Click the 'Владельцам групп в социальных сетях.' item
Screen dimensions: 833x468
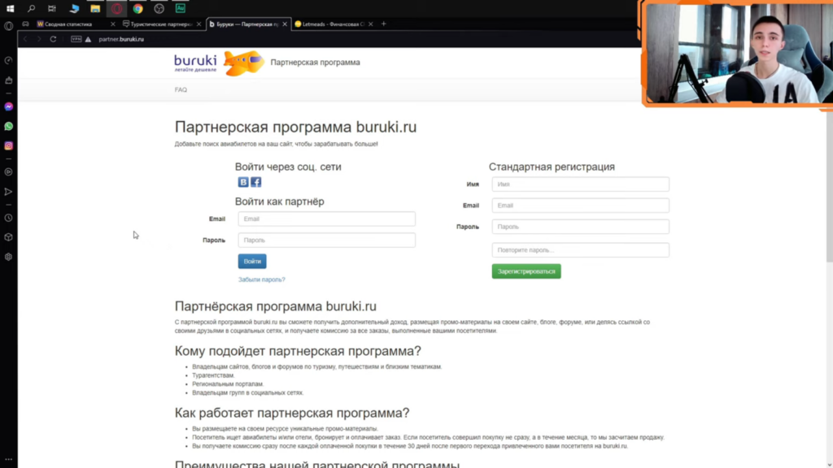click(248, 392)
